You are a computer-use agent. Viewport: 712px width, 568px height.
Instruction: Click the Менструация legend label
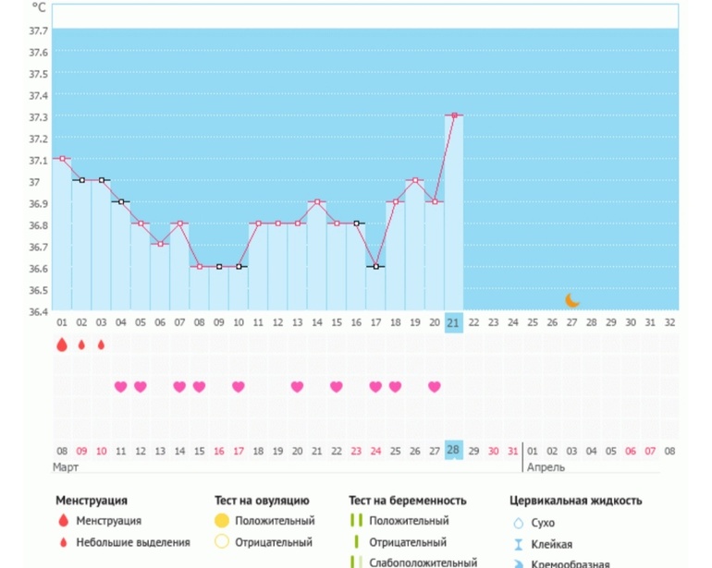pos(109,521)
